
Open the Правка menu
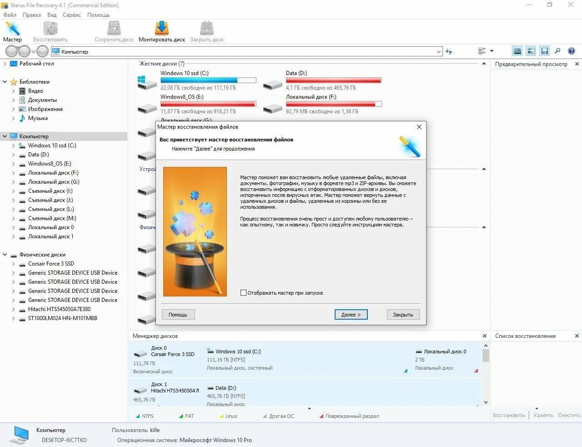click(x=32, y=15)
